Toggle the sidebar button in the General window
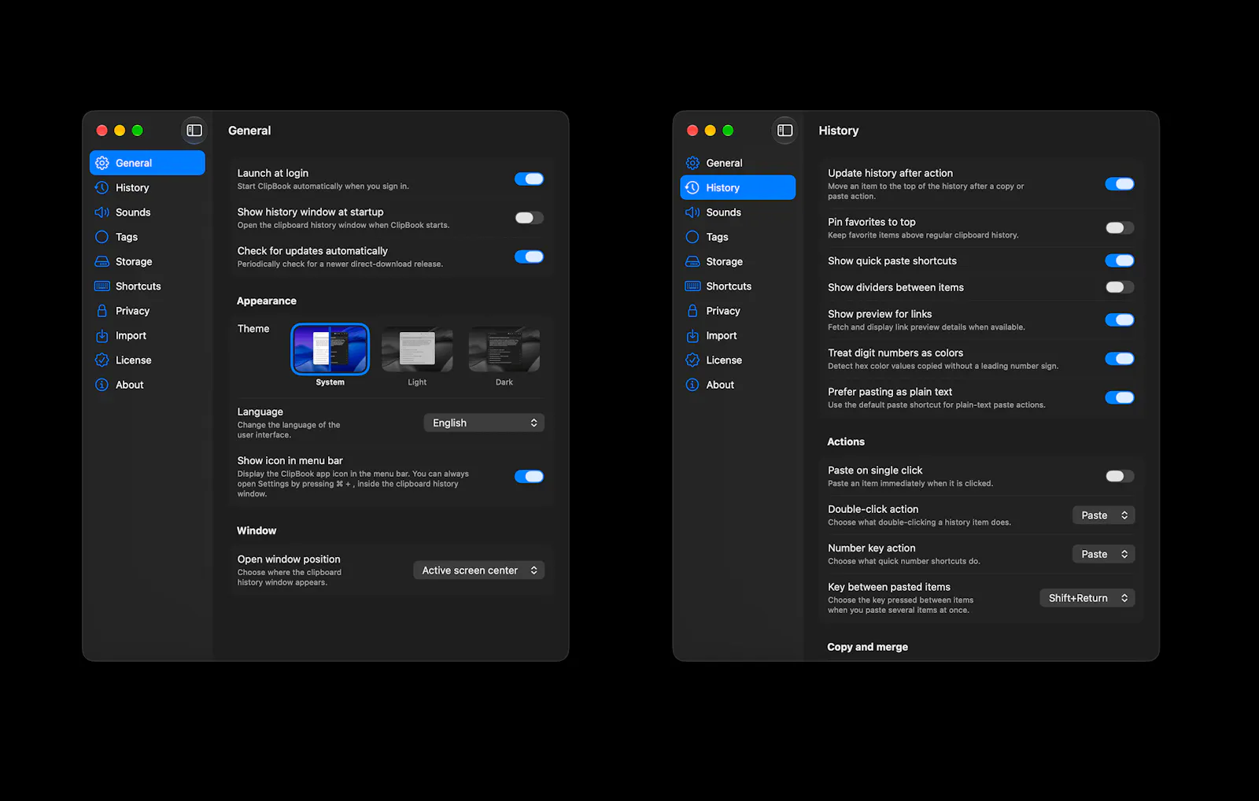 pos(194,131)
